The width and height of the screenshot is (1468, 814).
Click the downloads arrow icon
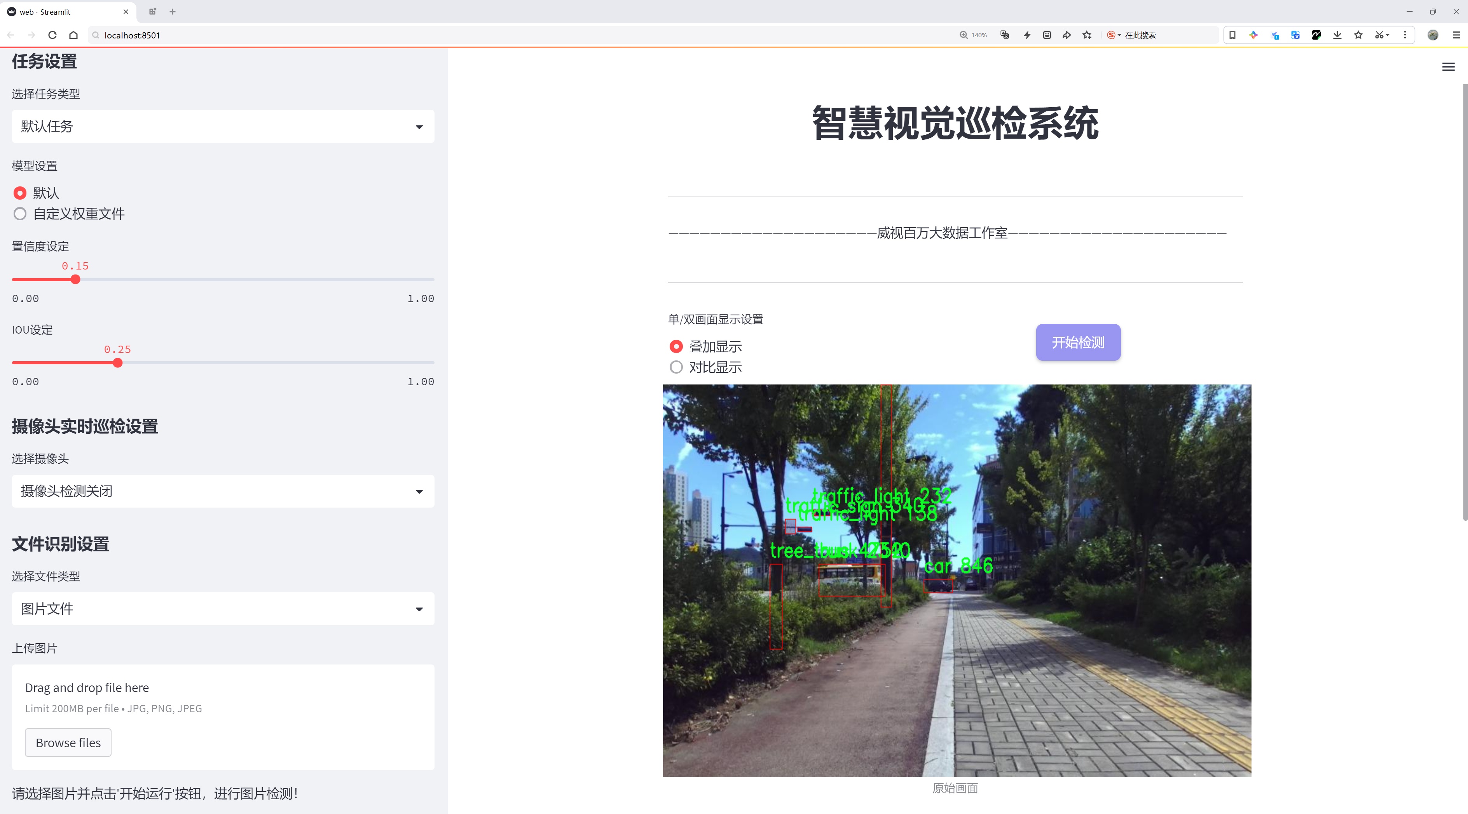point(1337,35)
